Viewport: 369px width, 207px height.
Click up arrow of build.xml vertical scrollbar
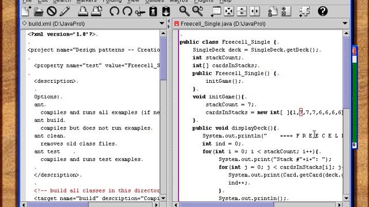pyautogui.click(x=163, y=33)
